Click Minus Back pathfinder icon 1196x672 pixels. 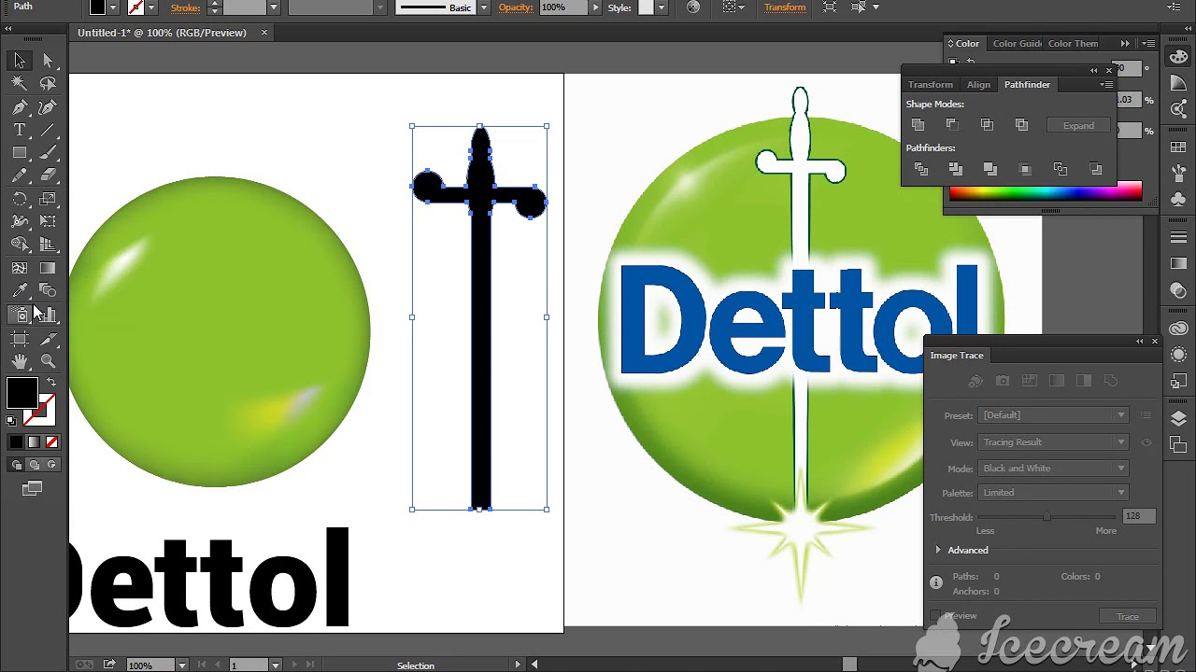(x=1096, y=169)
